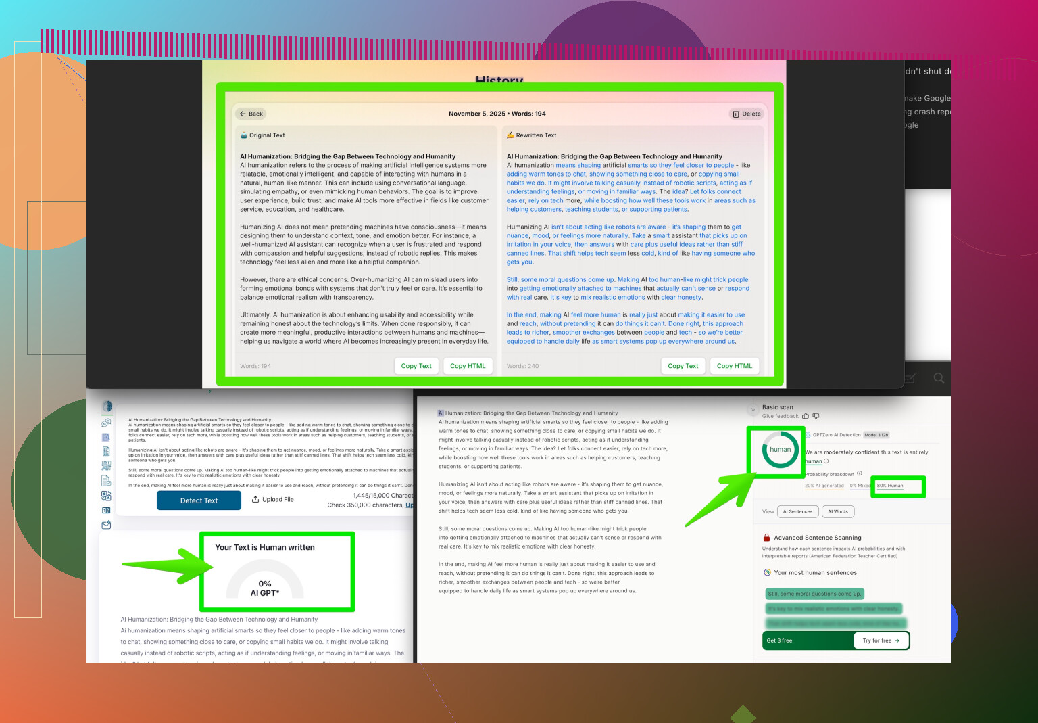Click the thumbs down feedback icon
The height and width of the screenshot is (723, 1038).
pos(816,416)
